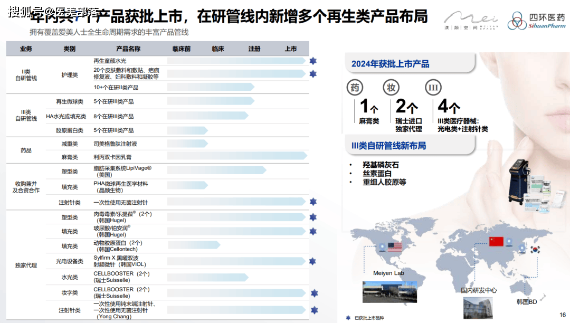Click the star in 妆字类 CELLBOOSTER row
The image size is (570, 323).
[315, 293]
